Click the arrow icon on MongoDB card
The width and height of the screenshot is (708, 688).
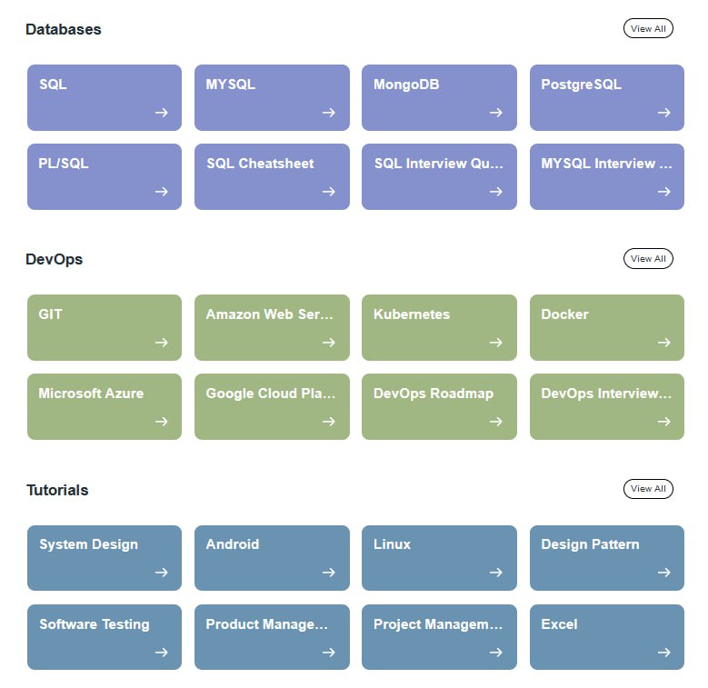click(495, 113)
